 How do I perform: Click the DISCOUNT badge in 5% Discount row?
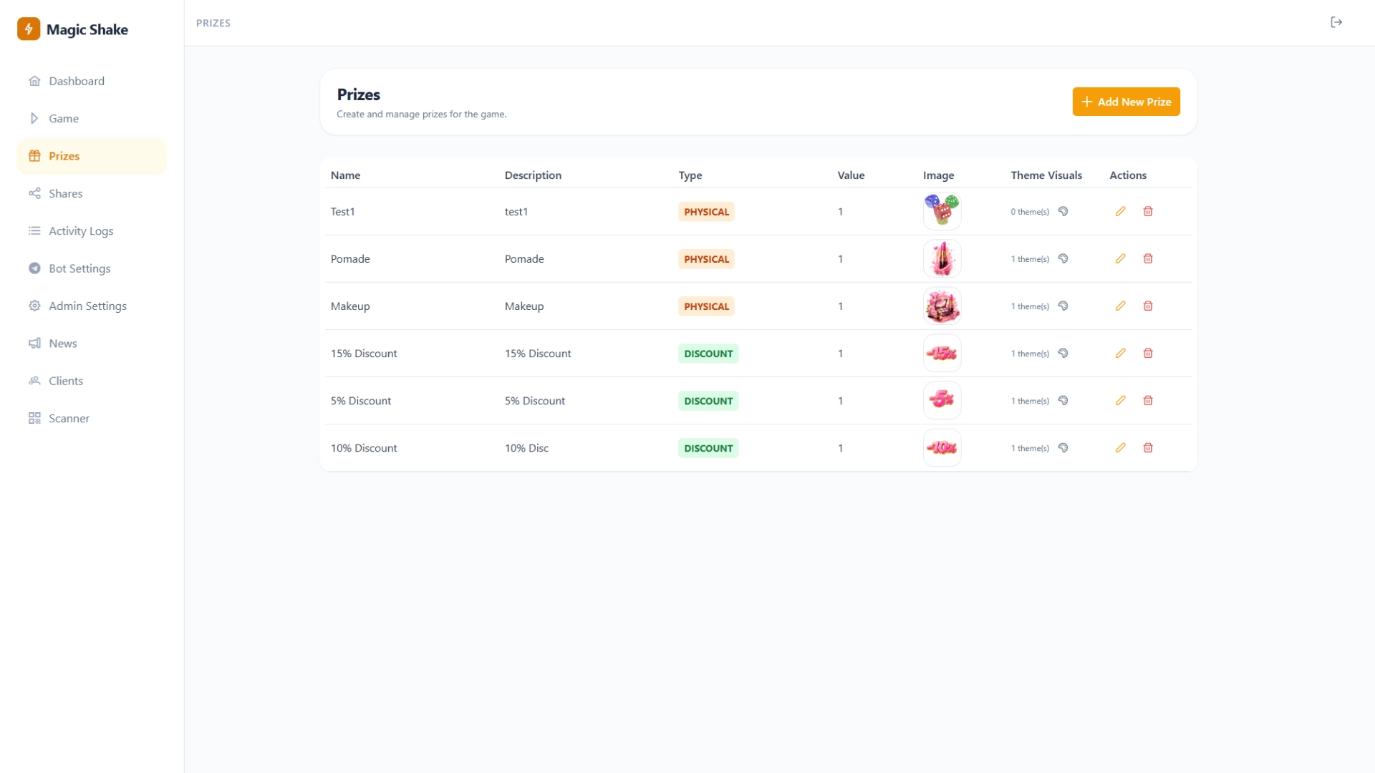click(708, 401)
